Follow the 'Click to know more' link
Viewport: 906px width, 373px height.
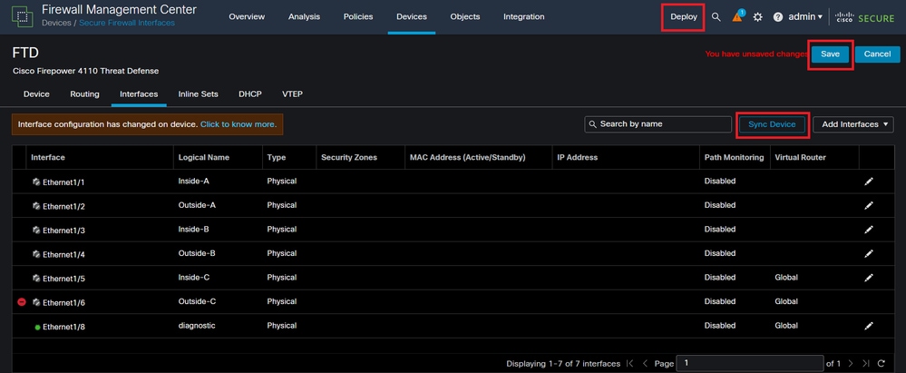(238, 124)
